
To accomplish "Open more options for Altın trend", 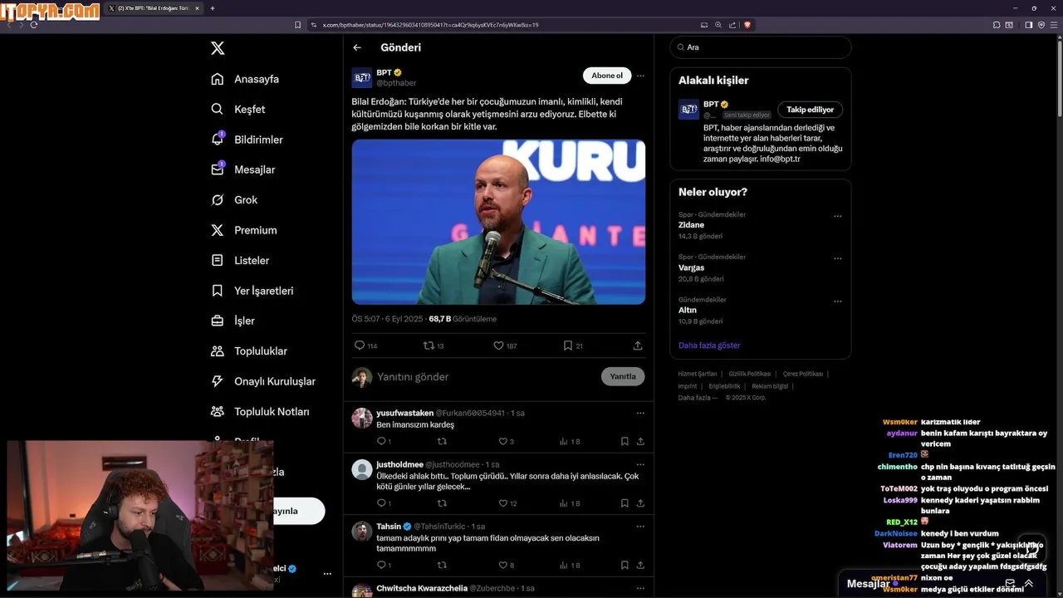I will tap(837, 301).
